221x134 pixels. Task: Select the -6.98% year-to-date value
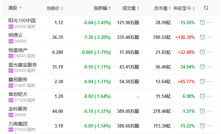click(188, 96)
